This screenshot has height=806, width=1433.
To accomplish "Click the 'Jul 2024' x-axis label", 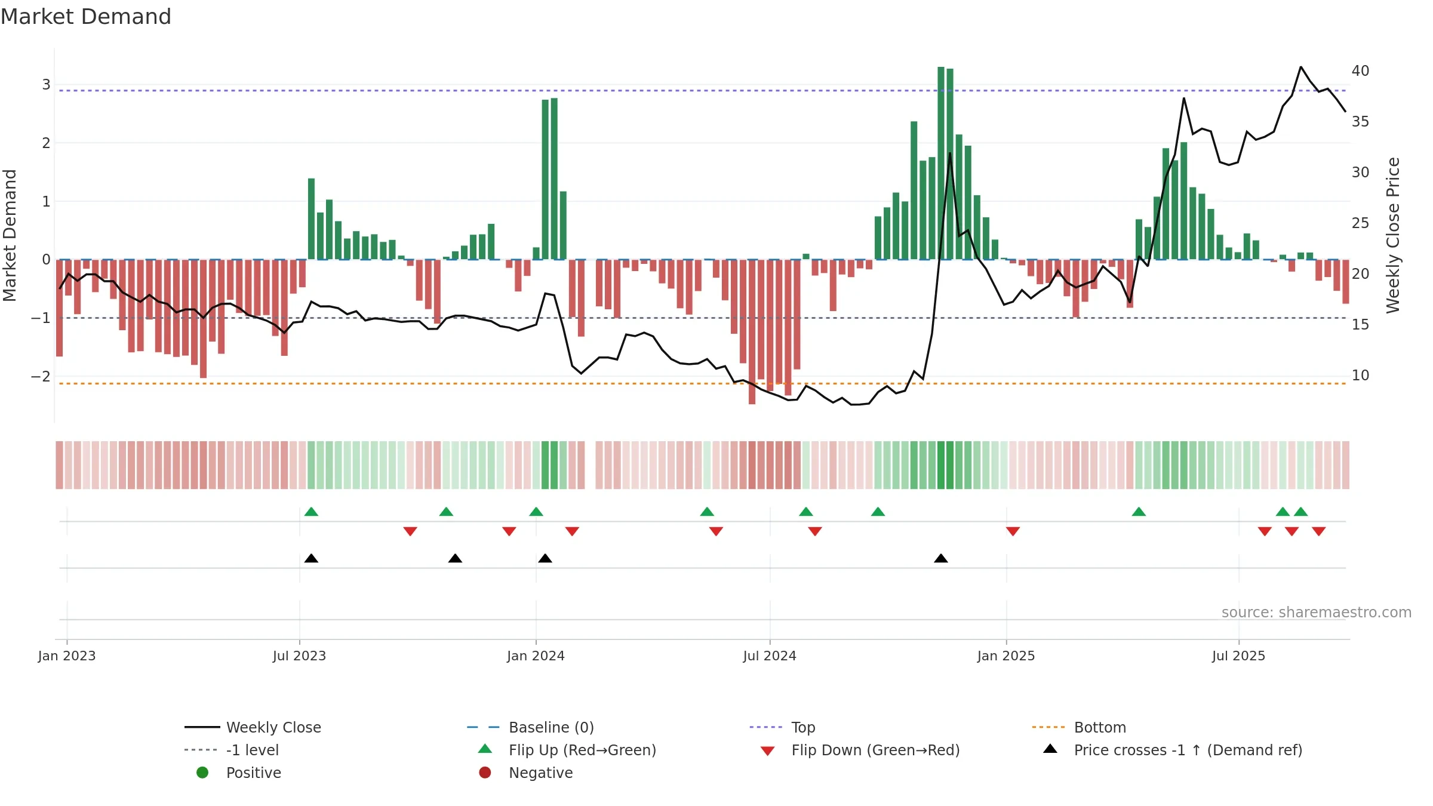I will pos(770,656).
